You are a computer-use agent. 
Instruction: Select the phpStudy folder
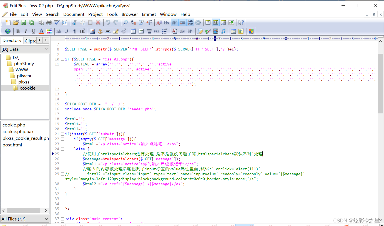coord(24,64)
